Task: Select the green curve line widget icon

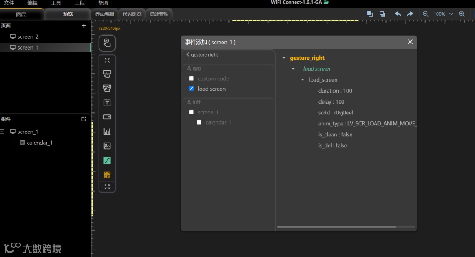Action: [x=107, y=161]
